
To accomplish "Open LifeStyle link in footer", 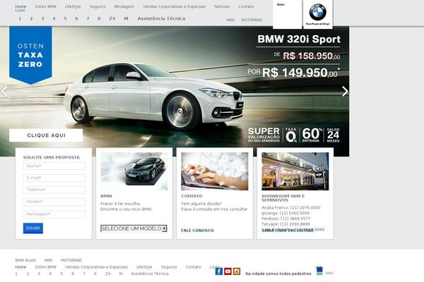I will tap(144, 267).
